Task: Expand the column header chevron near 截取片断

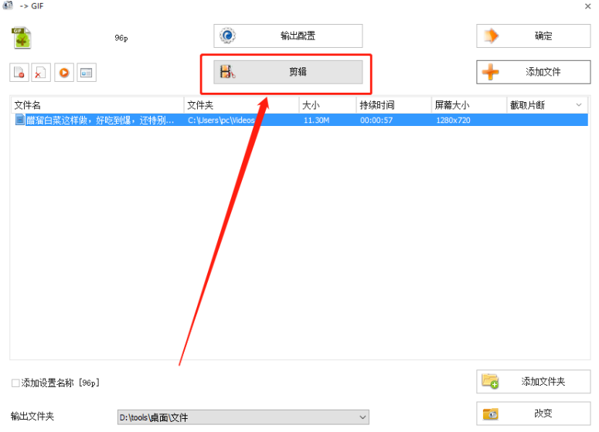Action: 579,104
